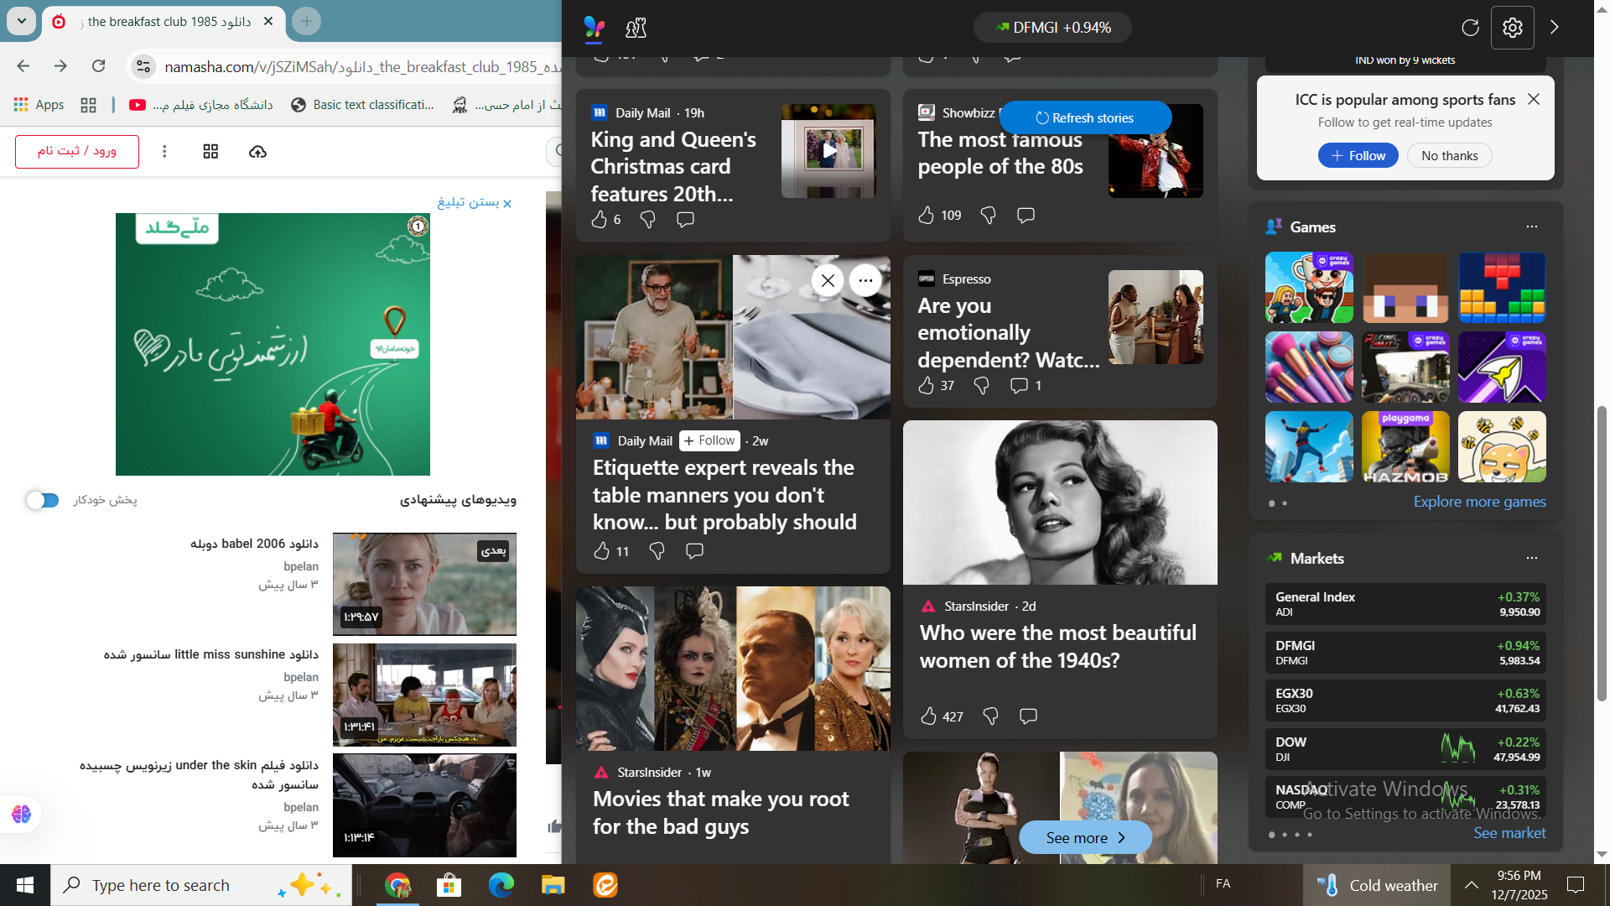
Task: Open Microsoft Edge from the taskbar
Action: click(x=501, y=885)
